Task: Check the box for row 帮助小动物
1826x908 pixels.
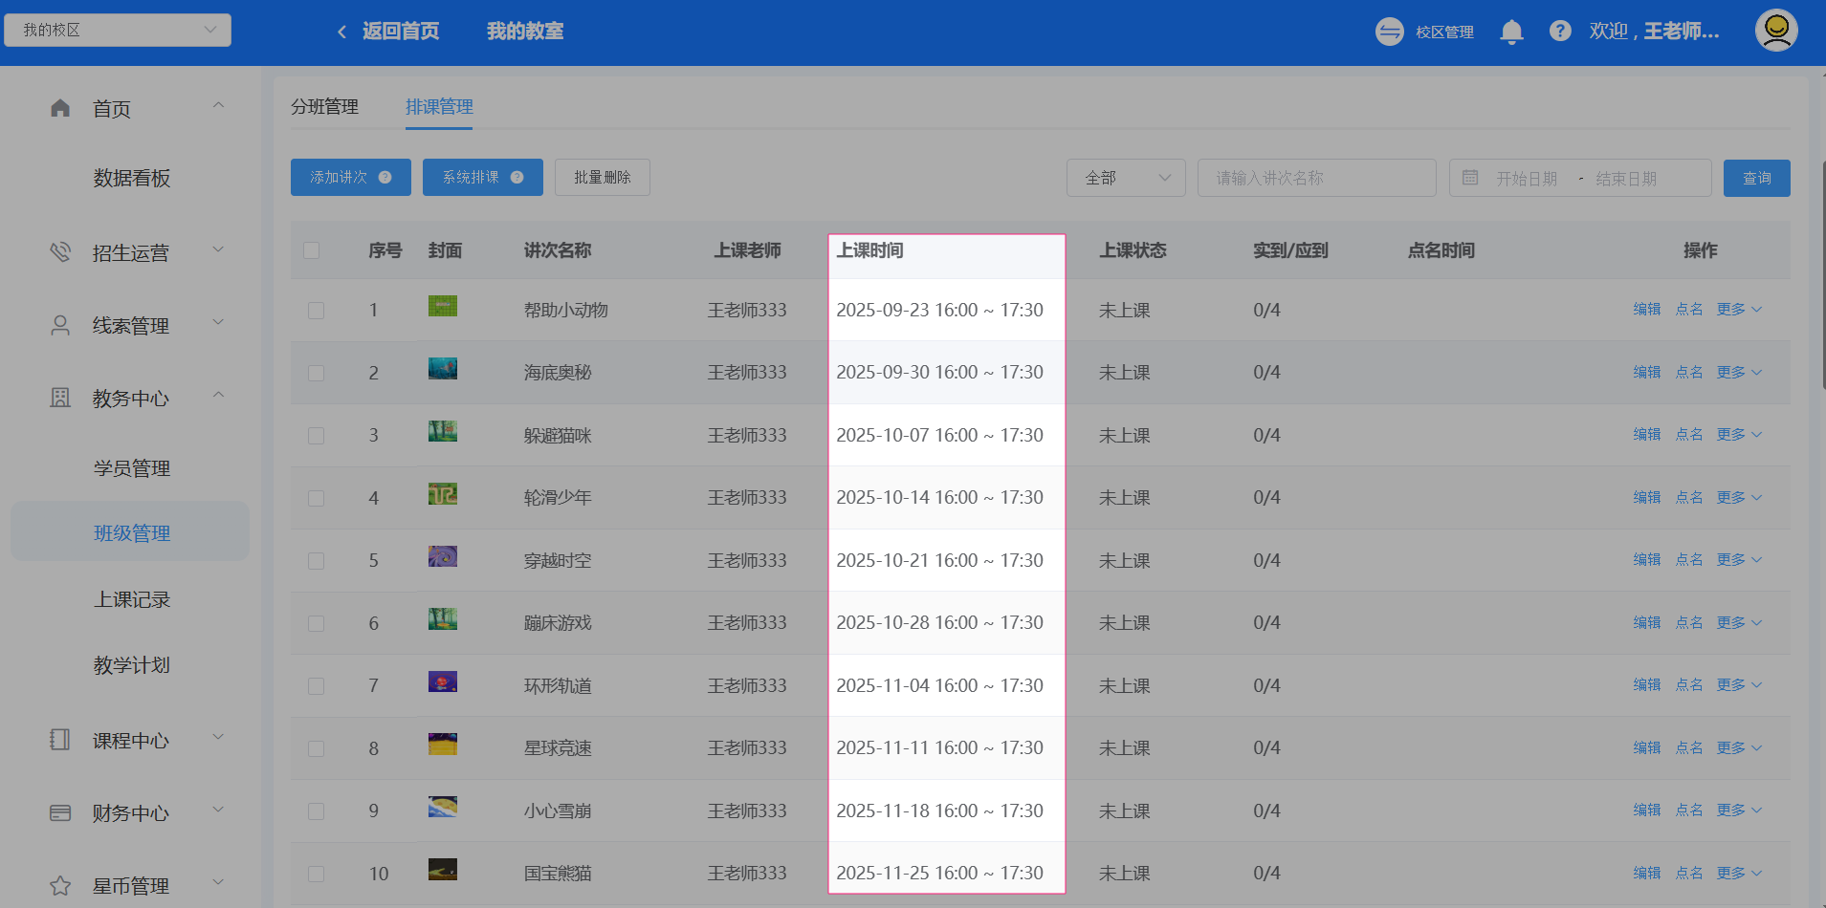Action: pos(316,311)
